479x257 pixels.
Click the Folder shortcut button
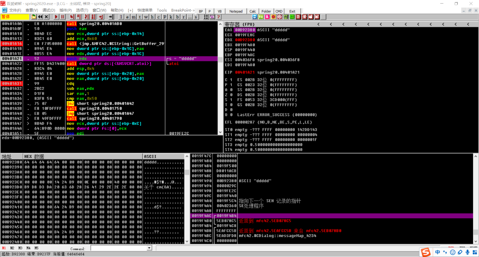[x=266, y=11]
